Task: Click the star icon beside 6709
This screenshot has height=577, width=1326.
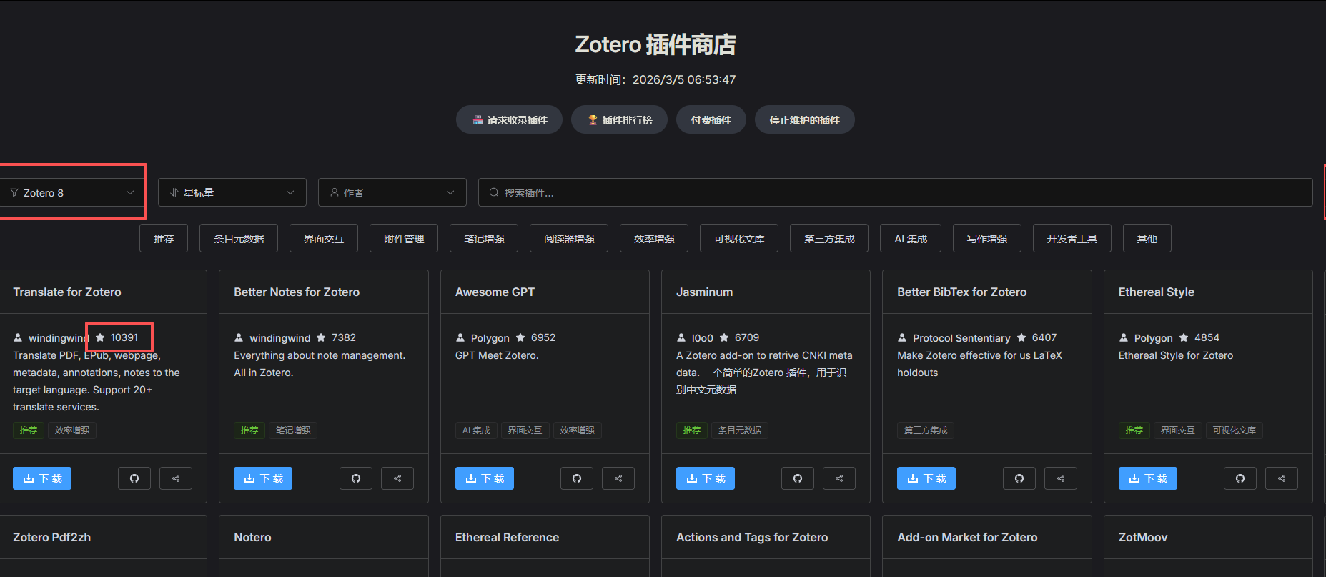Action: [724, 337]
